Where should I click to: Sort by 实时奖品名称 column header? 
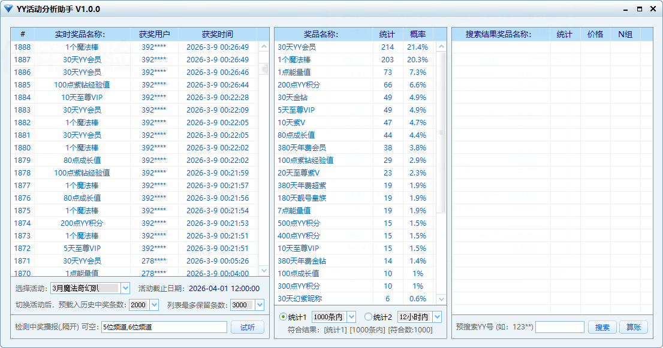(x=82, y=34)
